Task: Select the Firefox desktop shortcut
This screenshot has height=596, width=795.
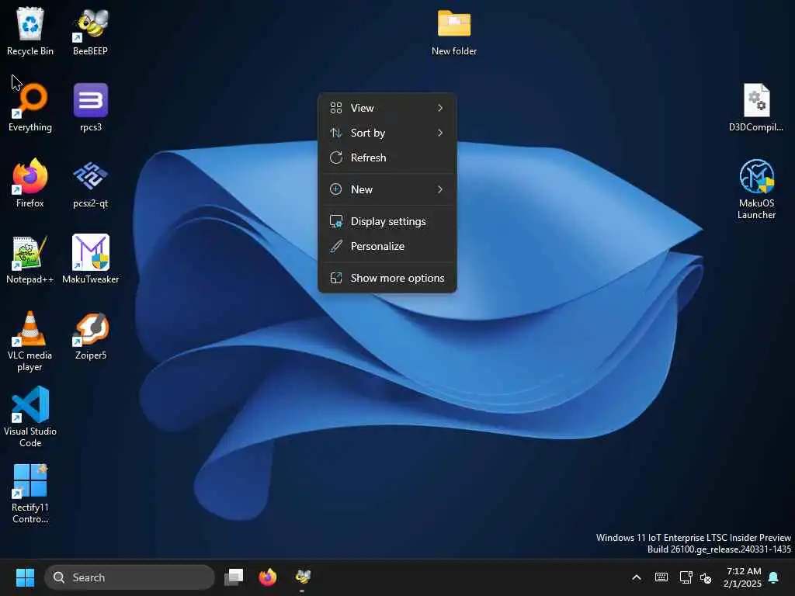Action: click(x=30, y=183)
